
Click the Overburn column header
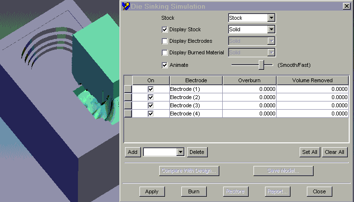(x=249, y=80)
